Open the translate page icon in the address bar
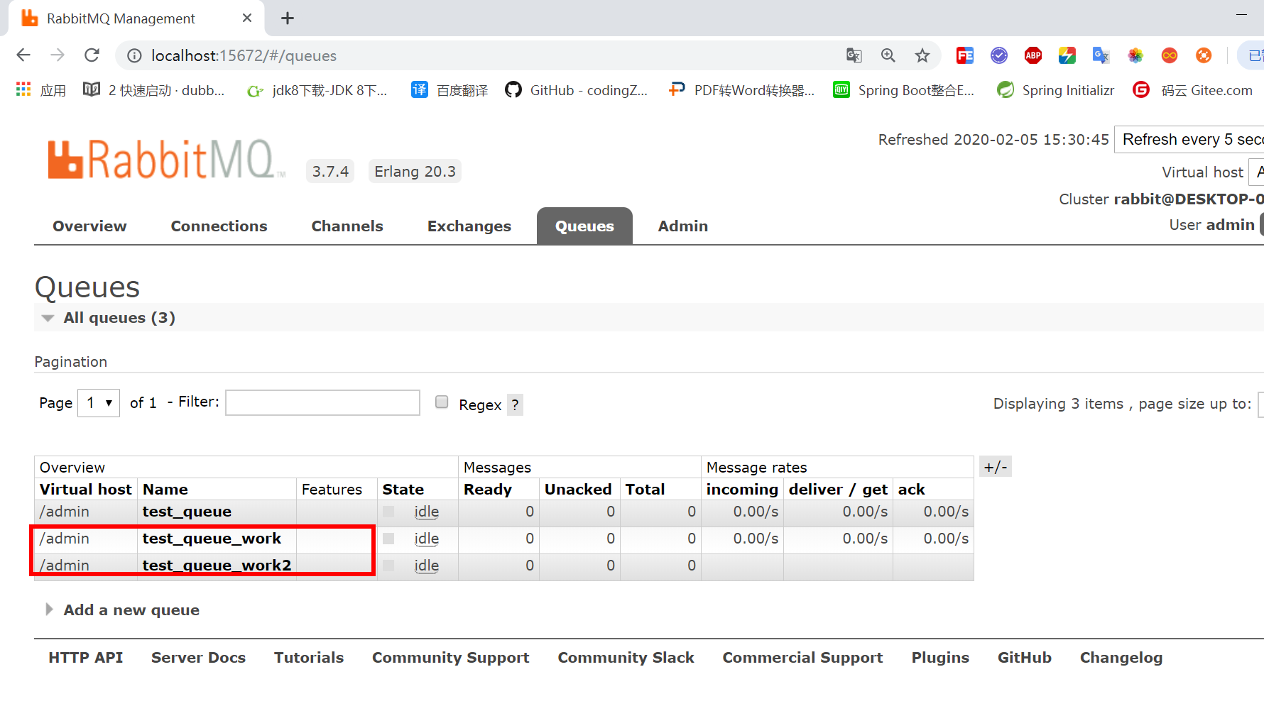The height and width of the screenshot is (711, 1264). tap(854, 55)
